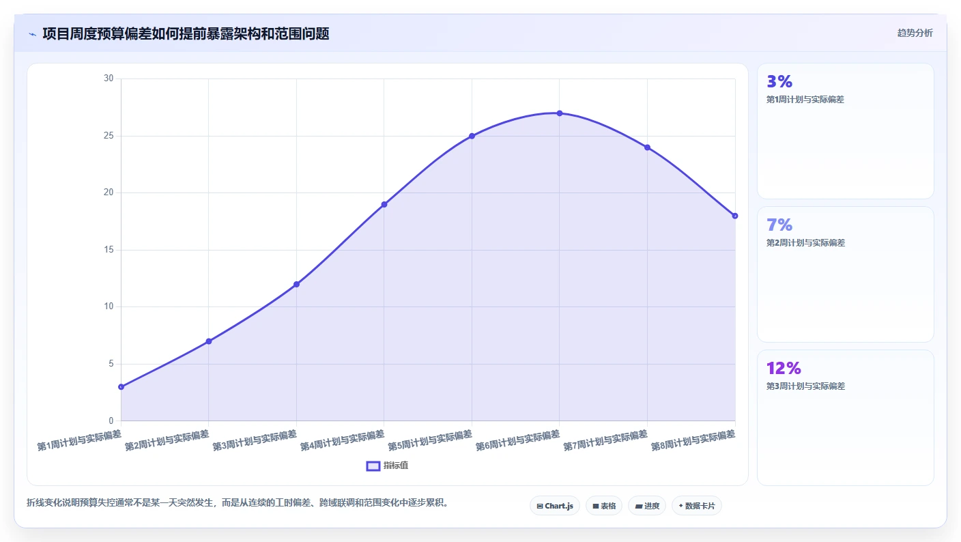Image resolution: width=961 pixels, height=542 pixels.
Task: Click the y-axis value 25
Action: pos(109,136)
